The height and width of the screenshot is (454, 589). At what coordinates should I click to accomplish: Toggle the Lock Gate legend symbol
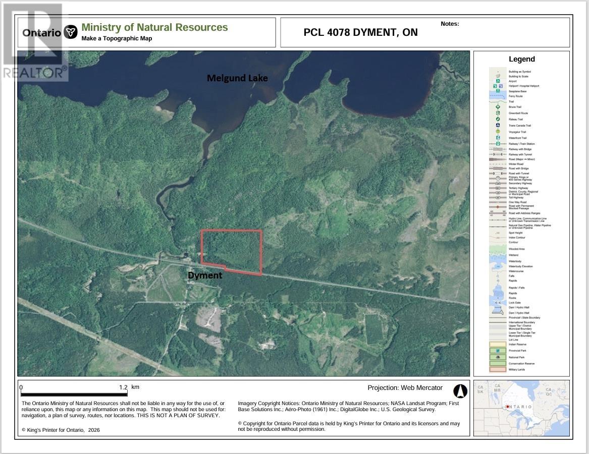(498, 302)
